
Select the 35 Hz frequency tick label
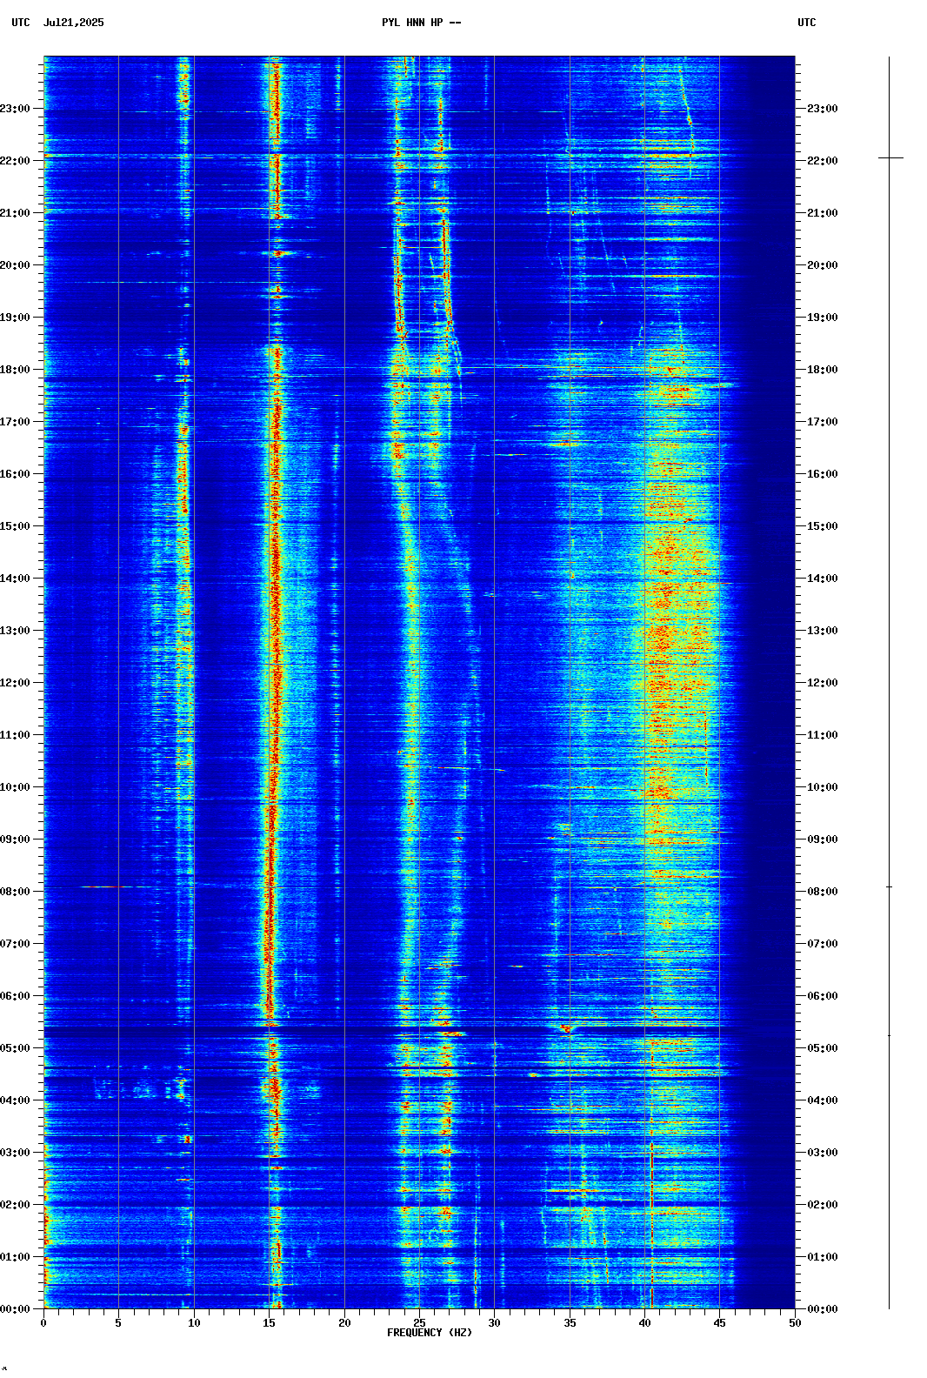point(570,1323)
